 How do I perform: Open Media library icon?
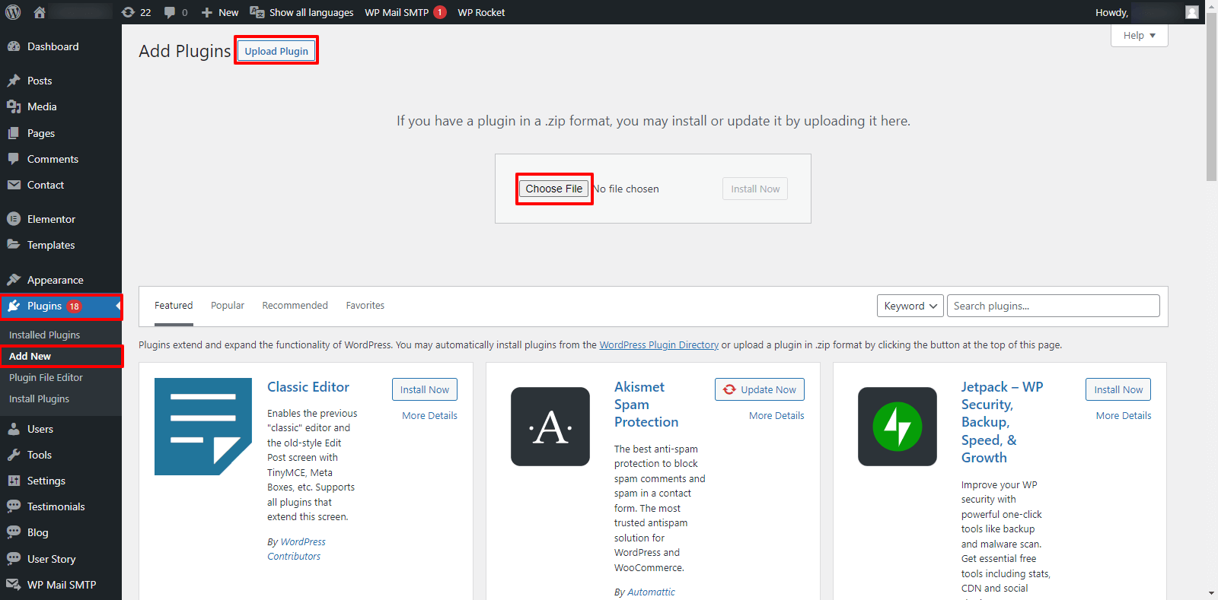[x=14, y=106]
